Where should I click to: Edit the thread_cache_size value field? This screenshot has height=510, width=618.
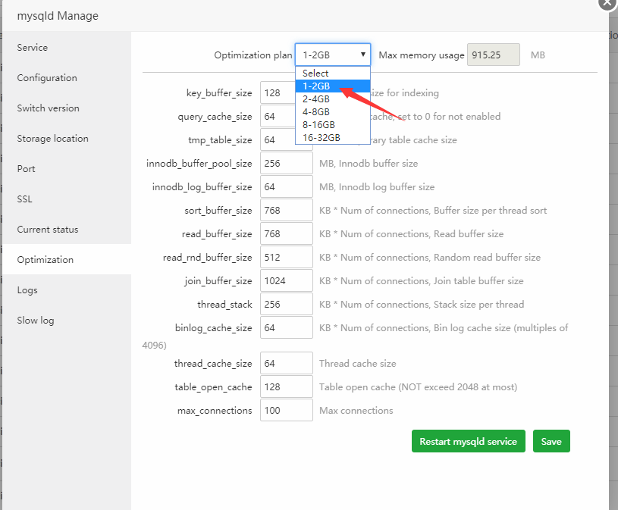(x=286, y=363)
